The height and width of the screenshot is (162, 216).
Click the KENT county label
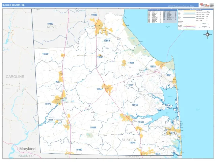pos(52,27)
